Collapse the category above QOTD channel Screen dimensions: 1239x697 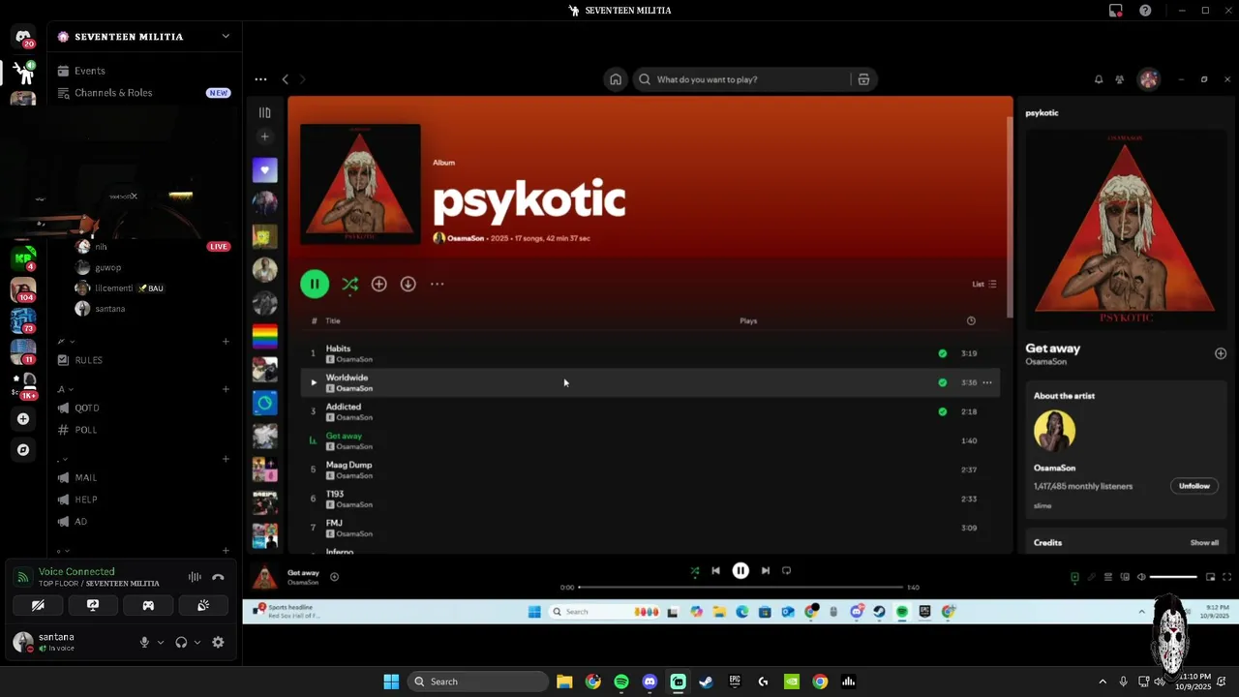66,389
